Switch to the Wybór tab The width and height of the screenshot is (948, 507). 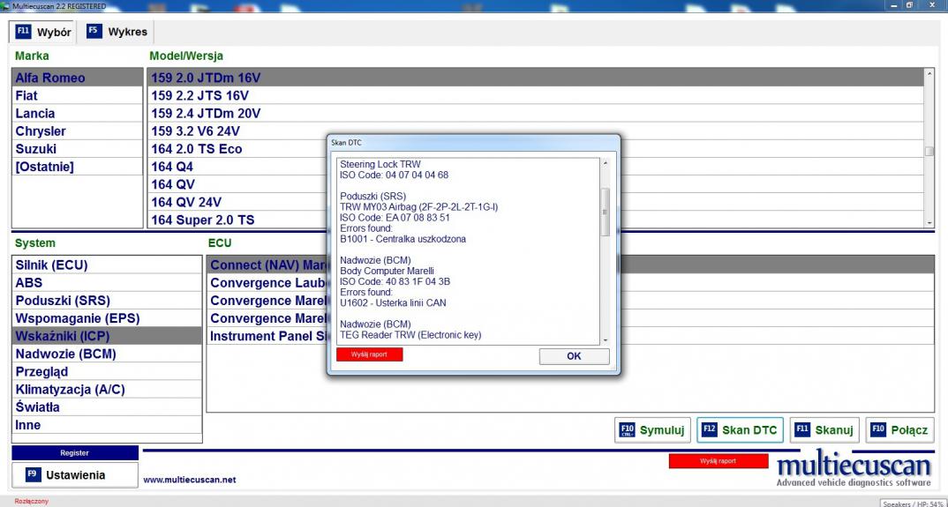pos(43,32)
